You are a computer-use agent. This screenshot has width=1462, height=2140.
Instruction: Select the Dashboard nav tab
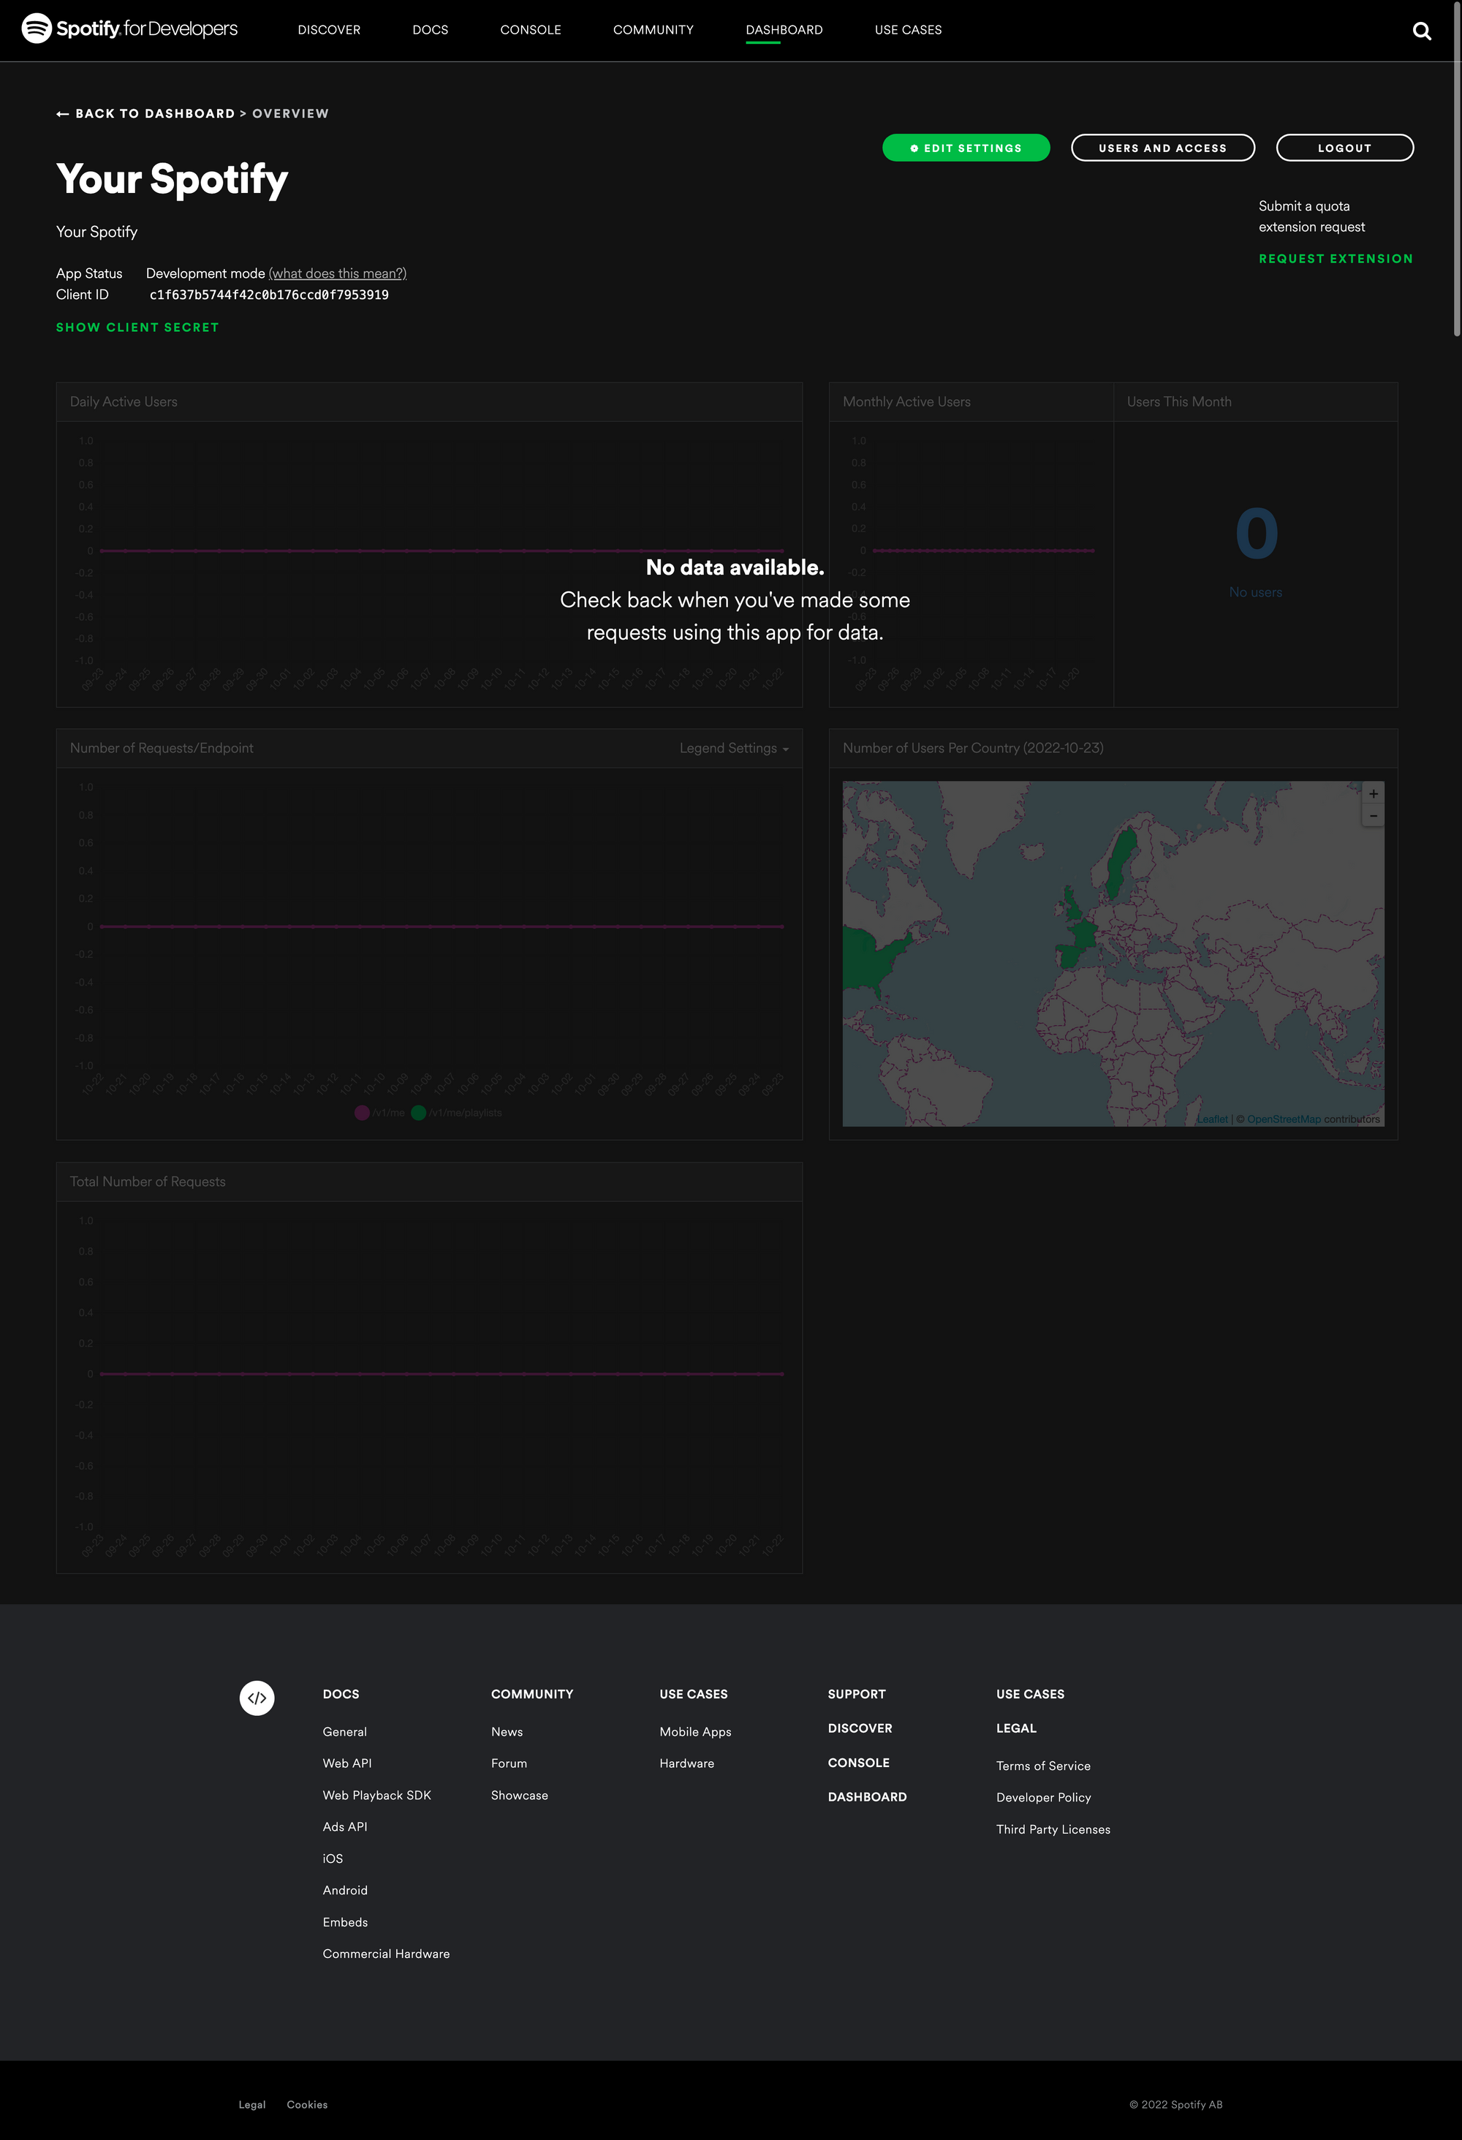pyautogui.click(x=784, y=31)
